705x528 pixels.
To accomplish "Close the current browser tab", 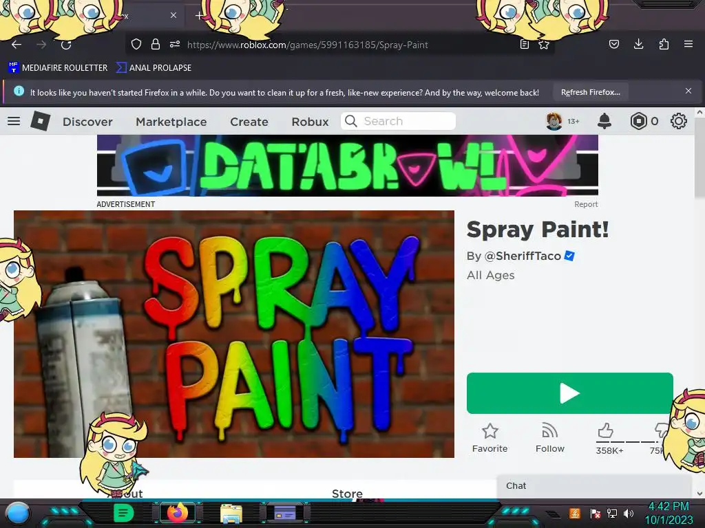I will (173, 15).
